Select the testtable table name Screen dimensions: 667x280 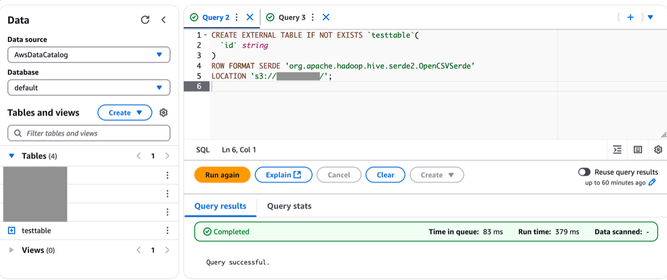point(36,231)
